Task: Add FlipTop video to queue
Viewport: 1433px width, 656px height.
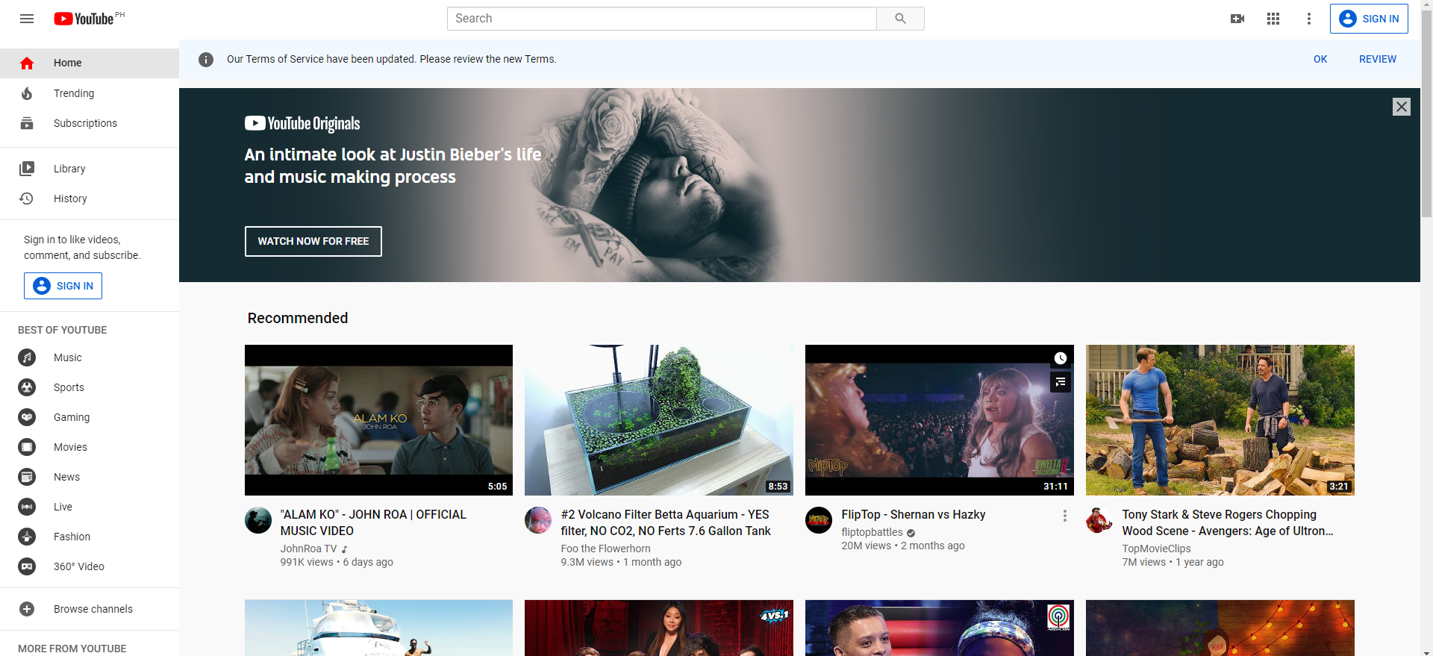Action: [1061, 382]
